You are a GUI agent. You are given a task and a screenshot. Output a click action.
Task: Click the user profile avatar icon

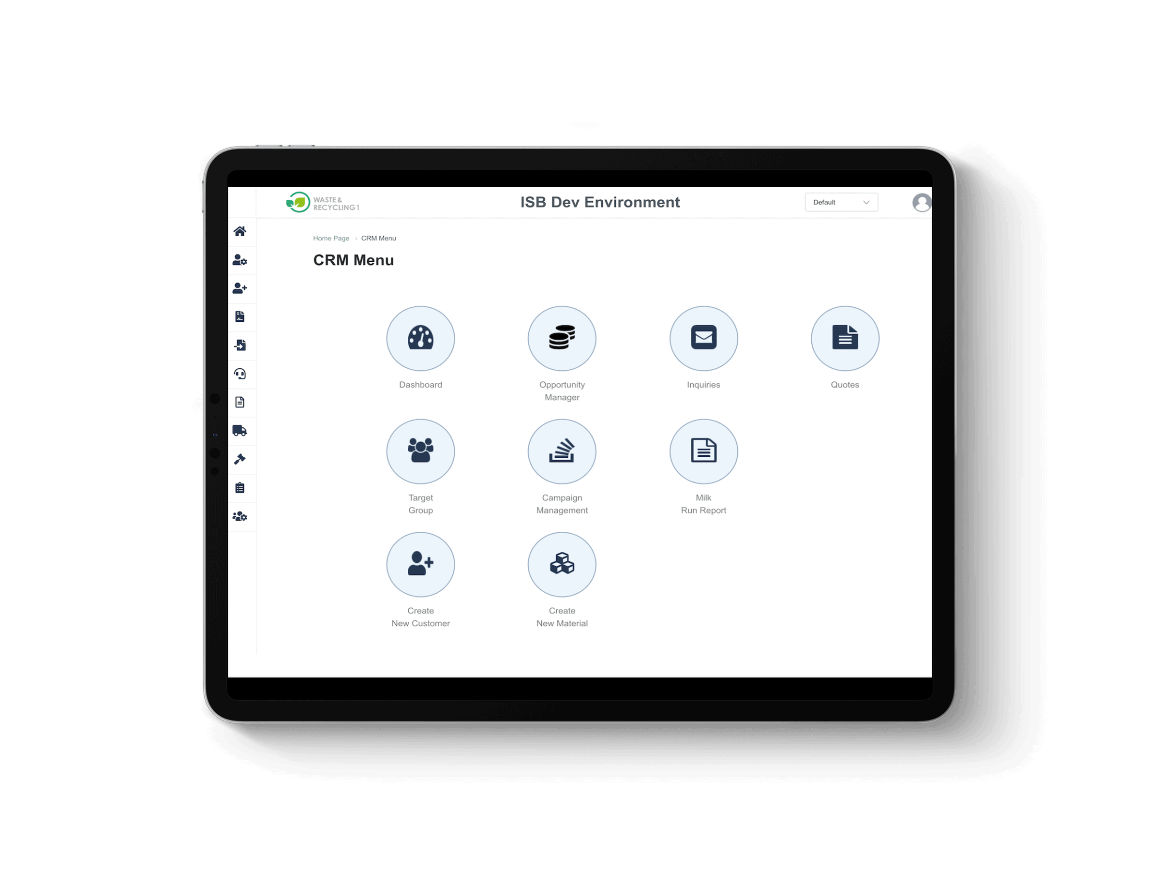click(x=921, y=202)
